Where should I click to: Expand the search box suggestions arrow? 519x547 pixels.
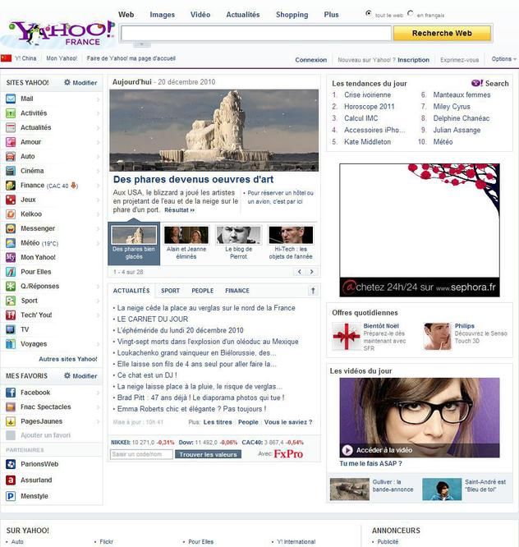click(141, 44)
